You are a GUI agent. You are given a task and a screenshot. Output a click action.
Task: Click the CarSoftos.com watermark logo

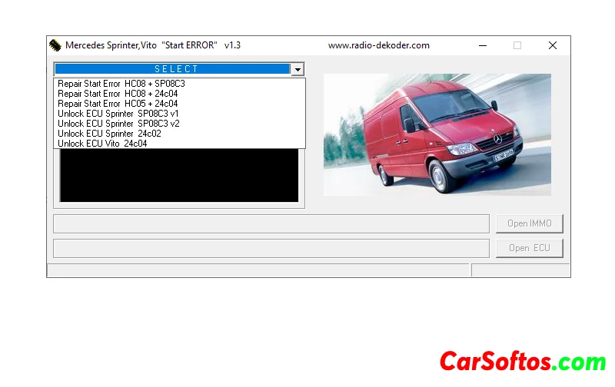coord(522,361)
